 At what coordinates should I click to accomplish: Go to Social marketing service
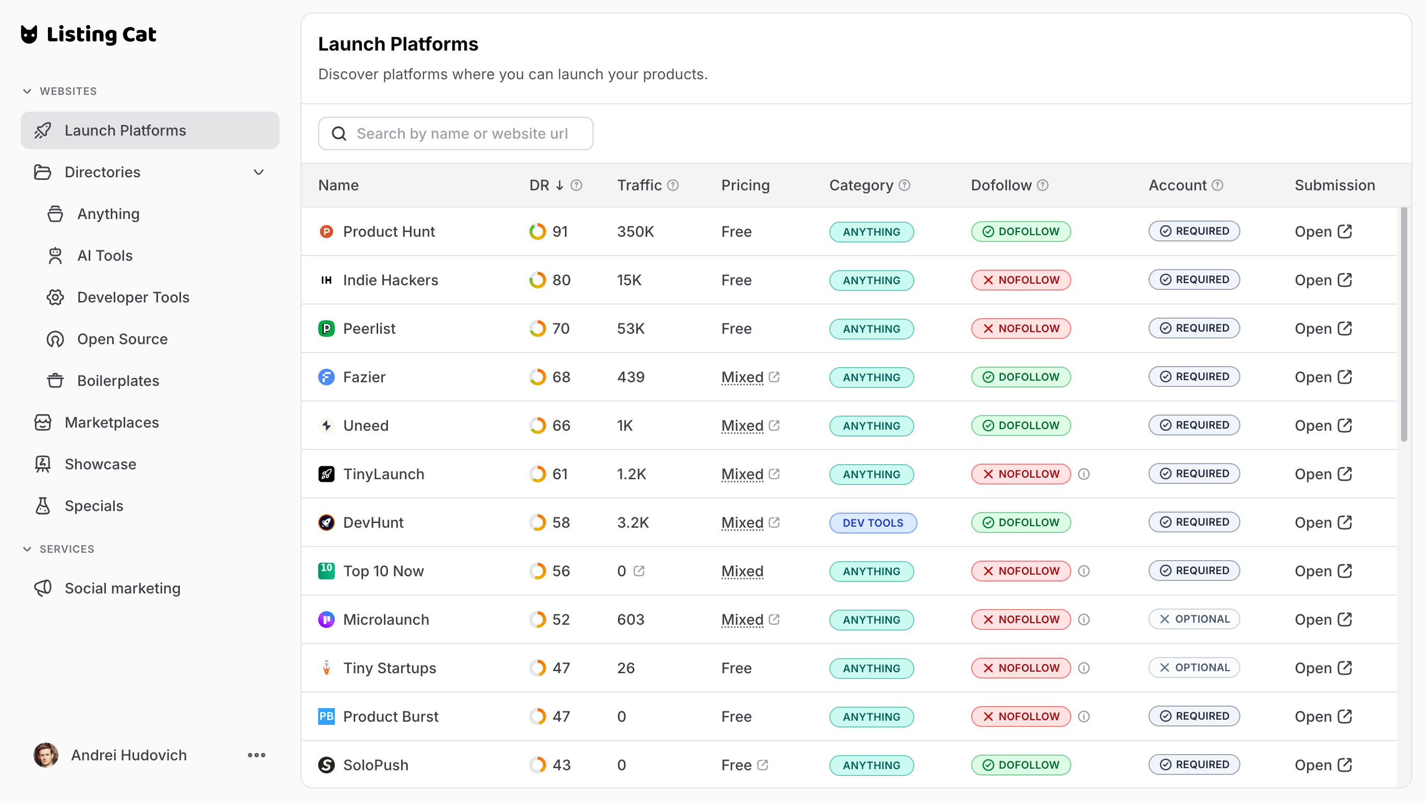click(122, 588)
